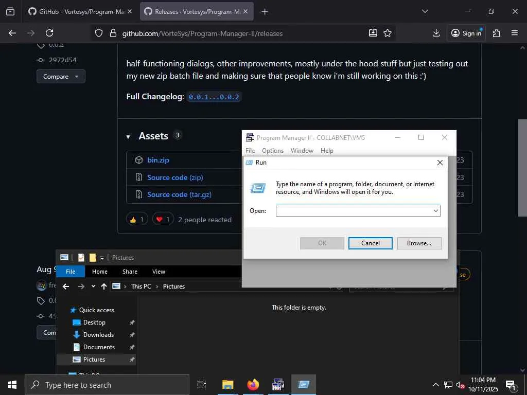Bookmark this page with star icon

388,33
